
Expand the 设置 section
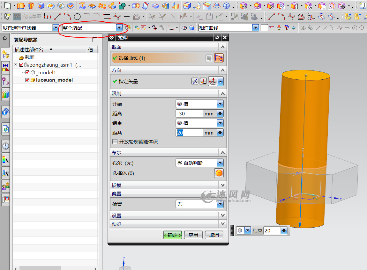point(222,215)
